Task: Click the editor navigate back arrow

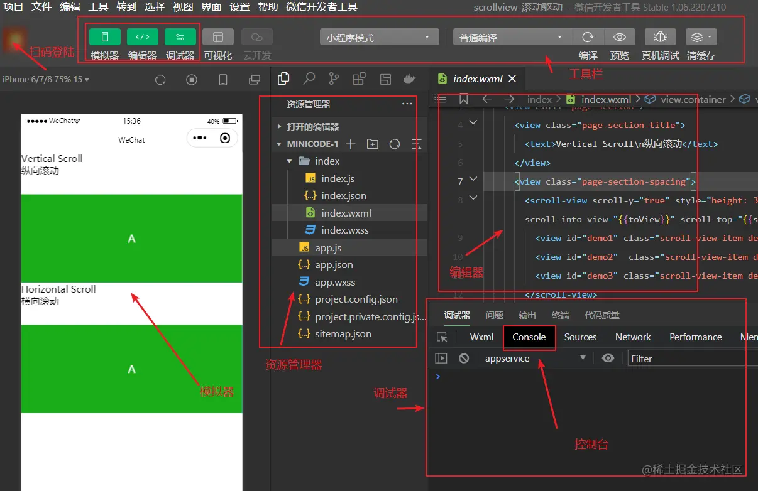Action: click(487, 99)
